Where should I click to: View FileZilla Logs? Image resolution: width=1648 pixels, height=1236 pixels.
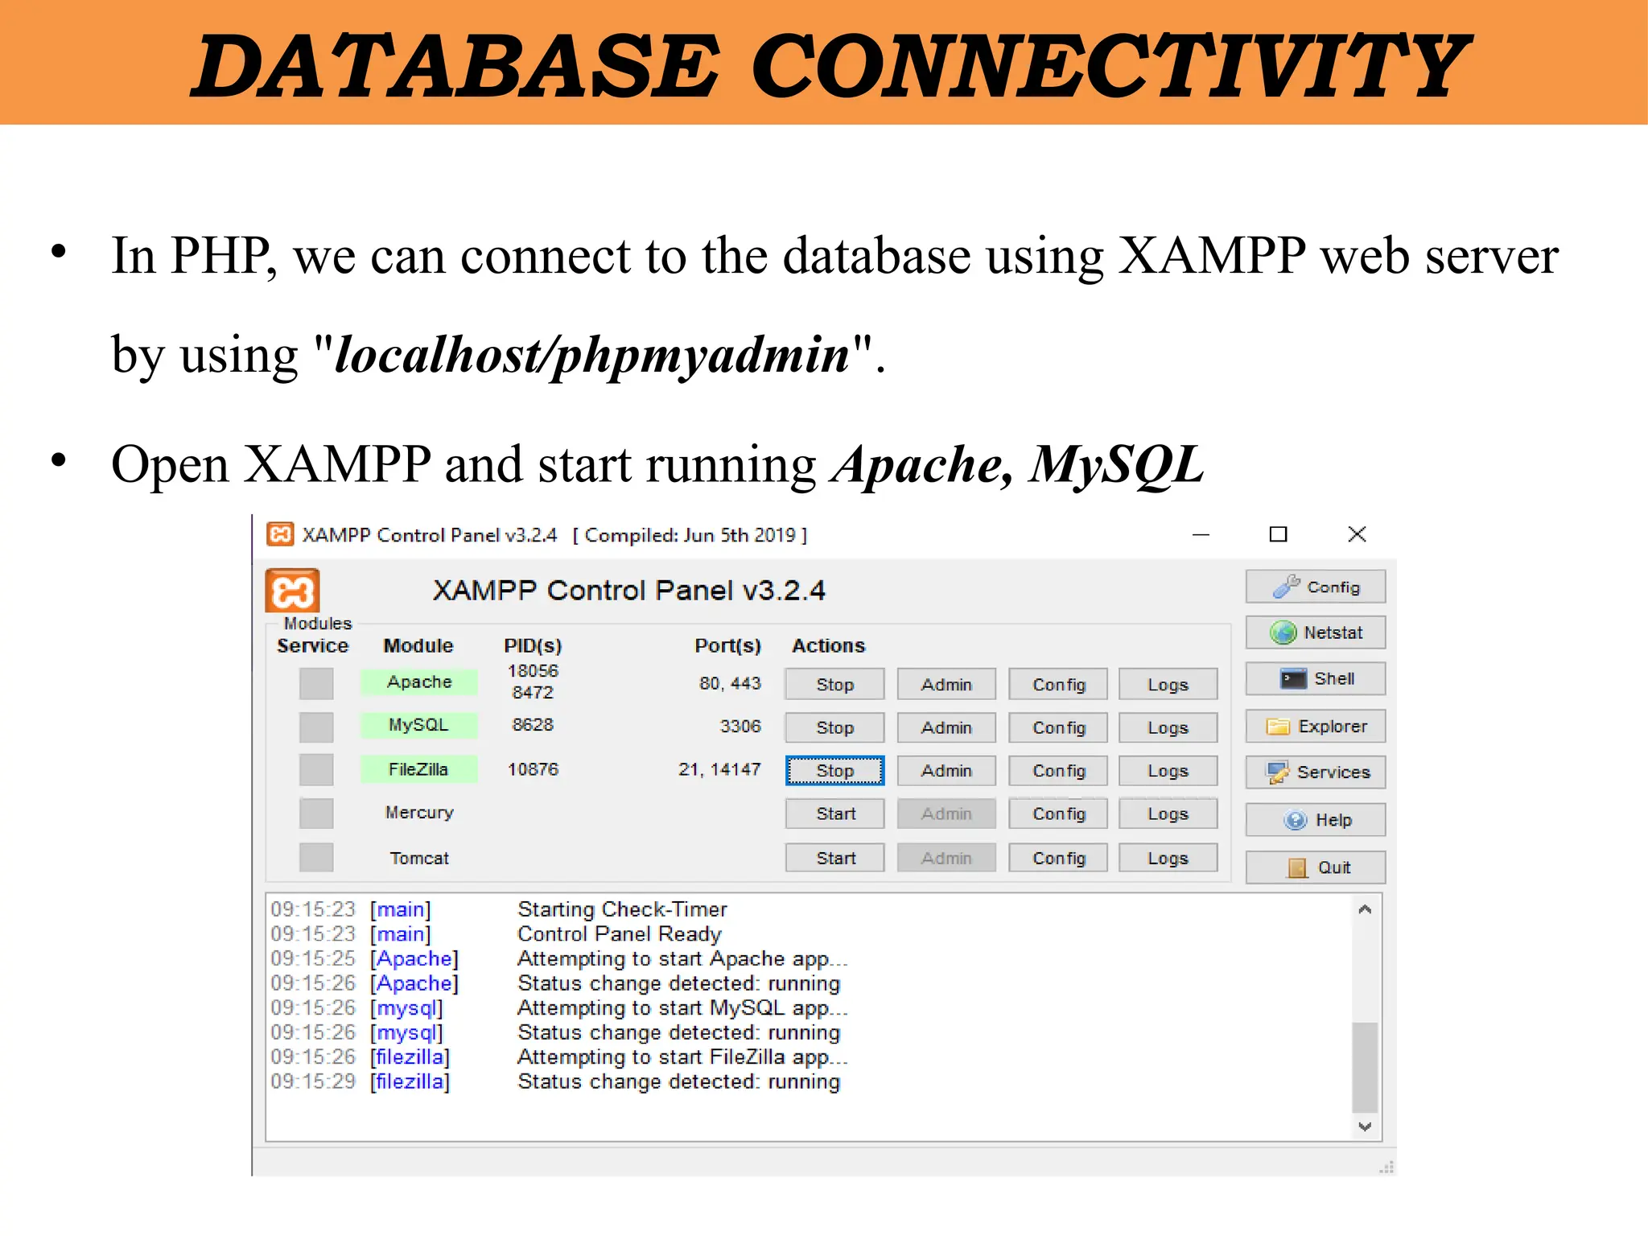[x=1168, y=770]
